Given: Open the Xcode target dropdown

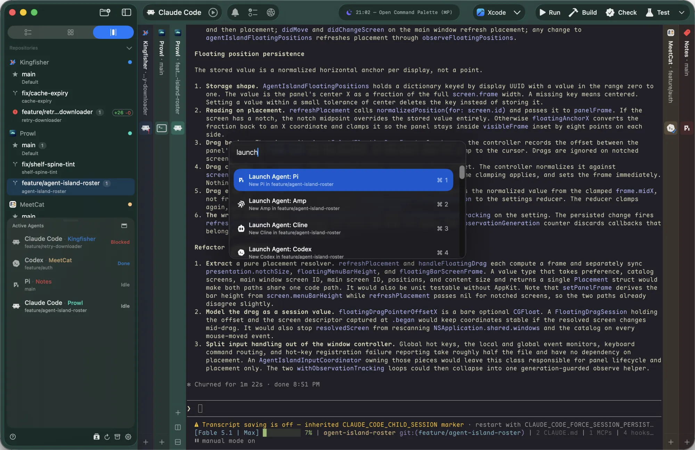Looking at the screenshot, I should click(x=499, y=12).
